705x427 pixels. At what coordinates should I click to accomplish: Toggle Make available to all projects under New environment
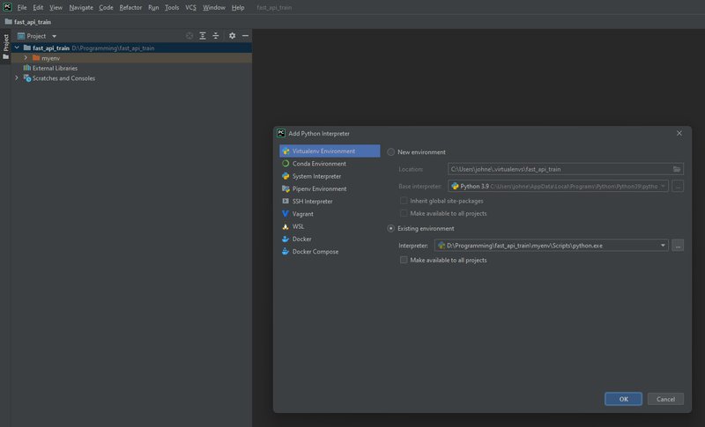404,213
